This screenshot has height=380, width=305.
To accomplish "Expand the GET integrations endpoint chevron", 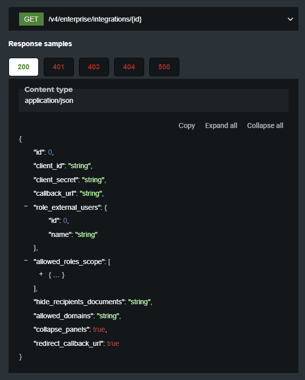I will click(x=290, y=19).
